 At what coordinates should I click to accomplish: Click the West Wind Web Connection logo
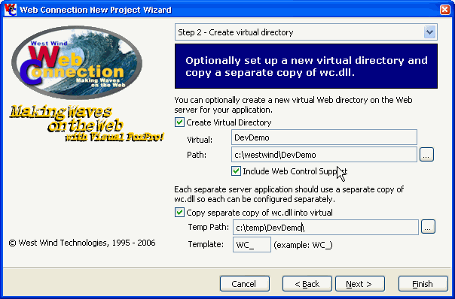77,63
